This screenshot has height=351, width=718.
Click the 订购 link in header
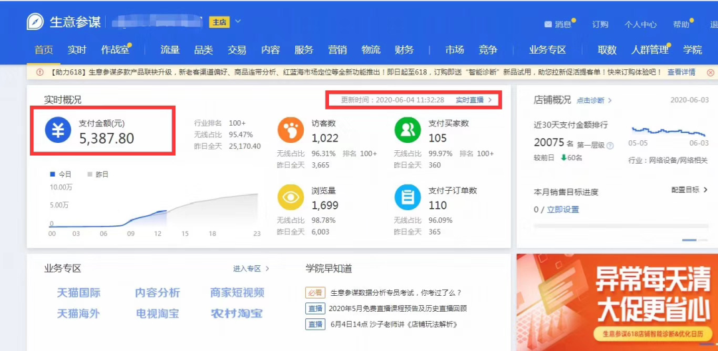(600, 25)
